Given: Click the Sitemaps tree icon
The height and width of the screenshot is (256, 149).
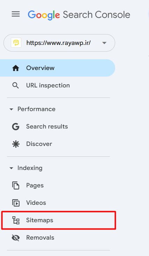Looking at the screenshot, I should (16, 220).
